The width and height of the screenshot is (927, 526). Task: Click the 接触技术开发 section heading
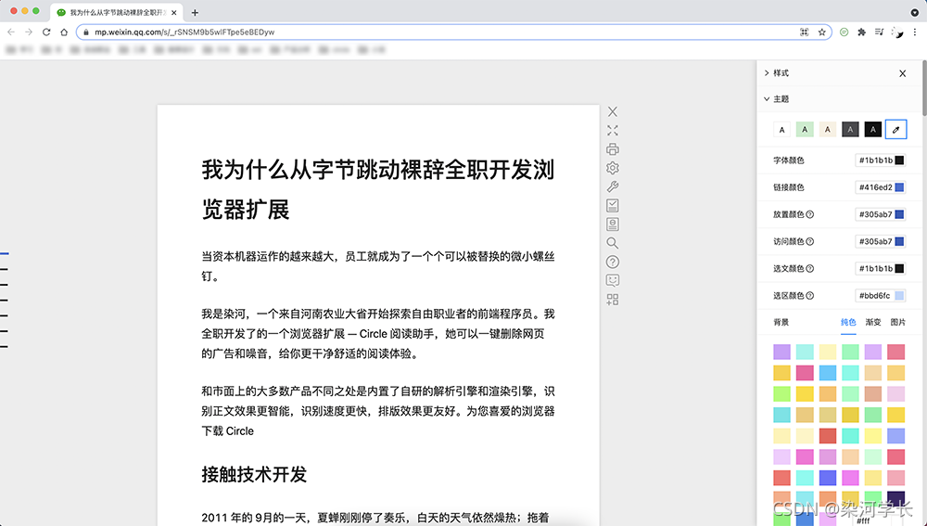tap(254, 475)
